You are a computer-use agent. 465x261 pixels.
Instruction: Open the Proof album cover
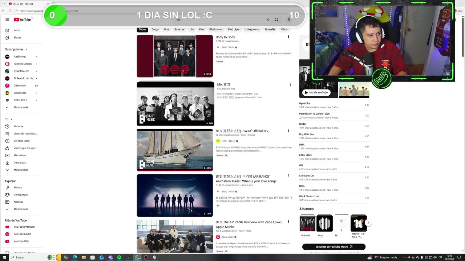324,223
